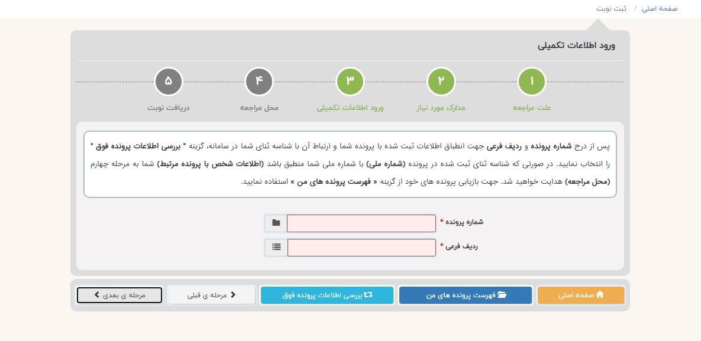The height and width of the screenshot is (341, 701).
Task: Click the refresh icon in بررسی اطلاعات پرونده فوق
Action: click(368, 295)
